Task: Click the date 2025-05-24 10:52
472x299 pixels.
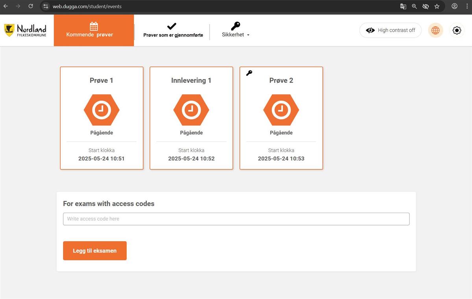Action: [191, 159]
